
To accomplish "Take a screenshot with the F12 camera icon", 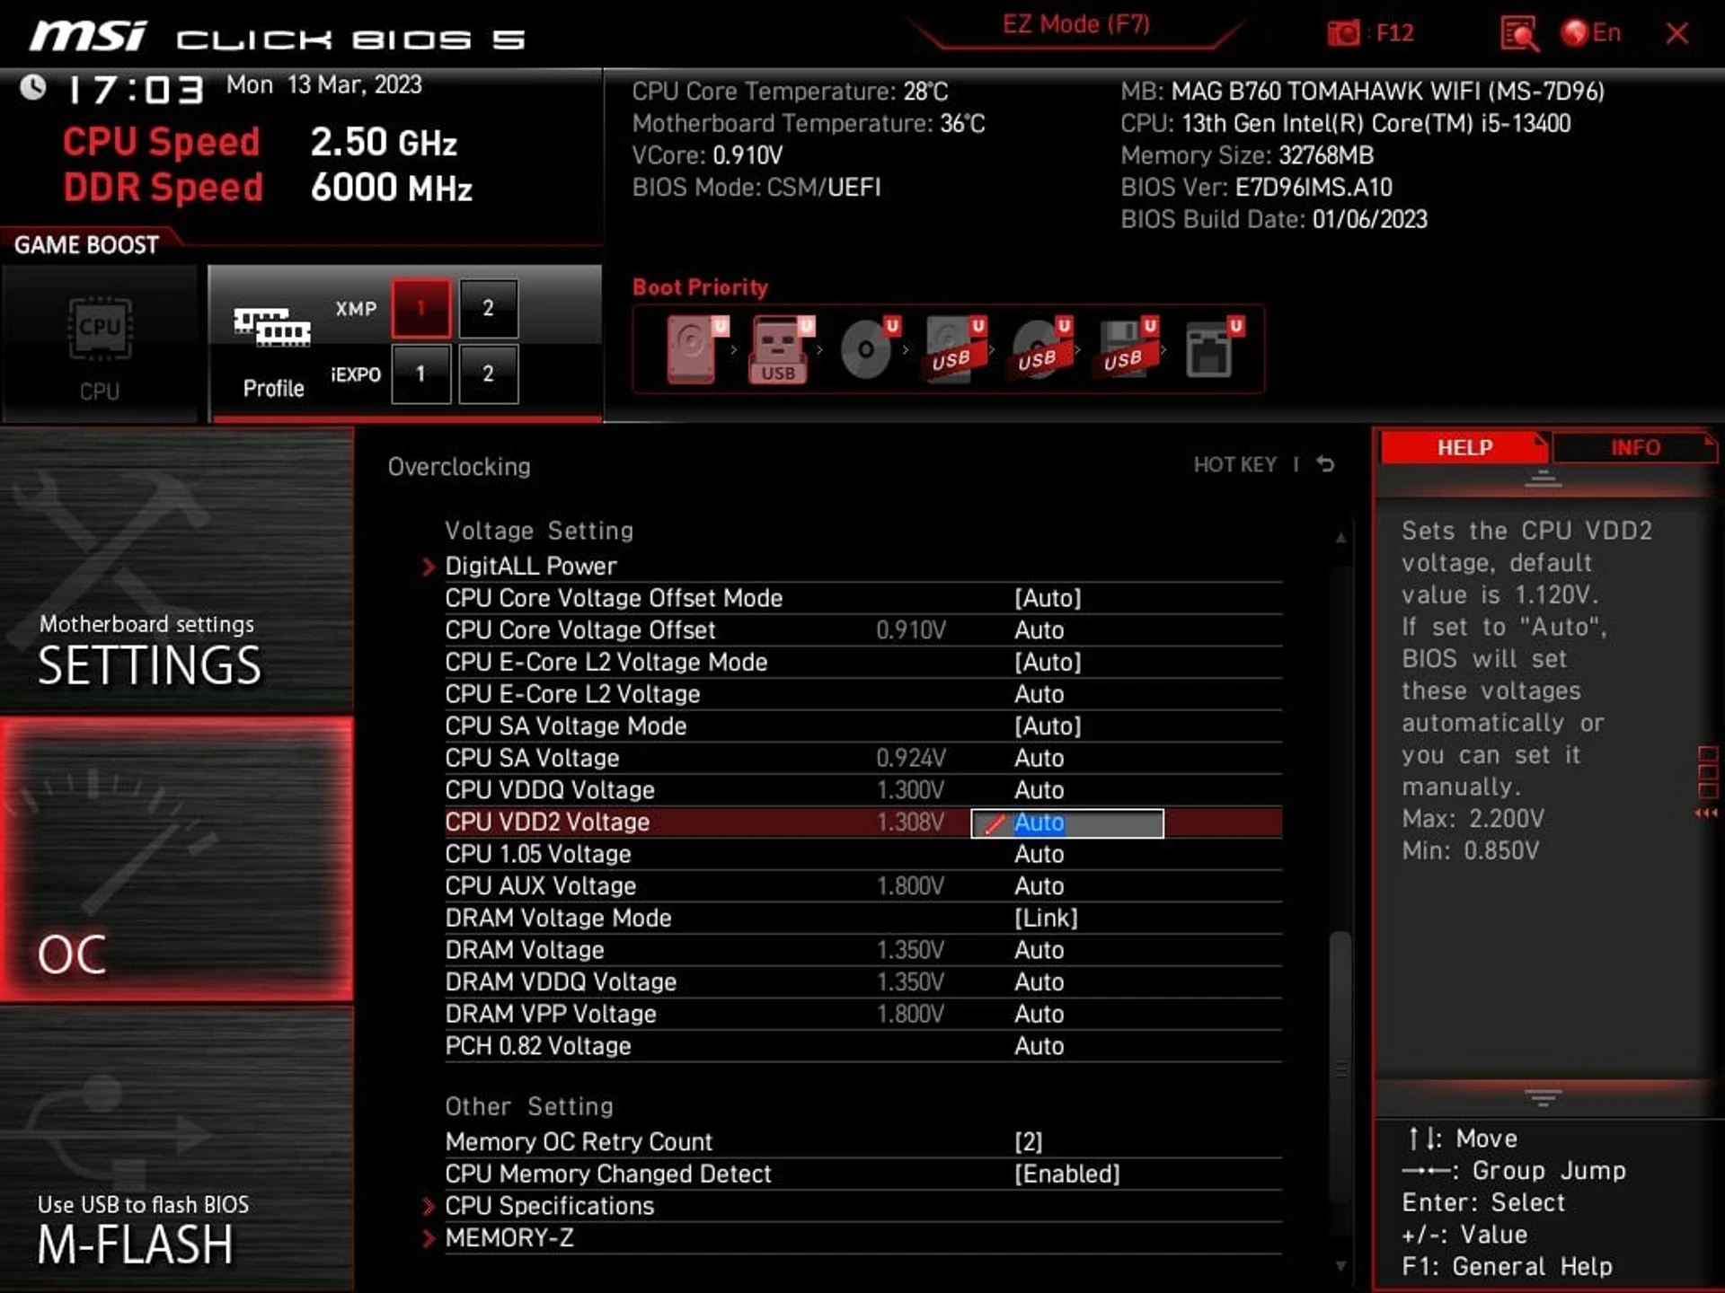I will click(x=1344, y=34).
